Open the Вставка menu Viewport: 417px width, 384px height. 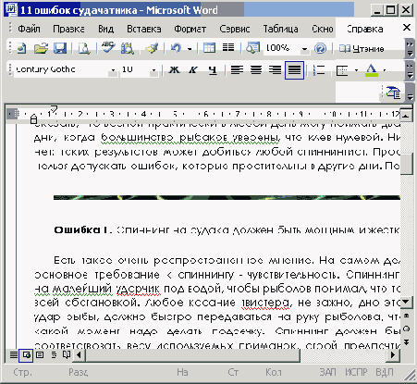pos(144,29)
